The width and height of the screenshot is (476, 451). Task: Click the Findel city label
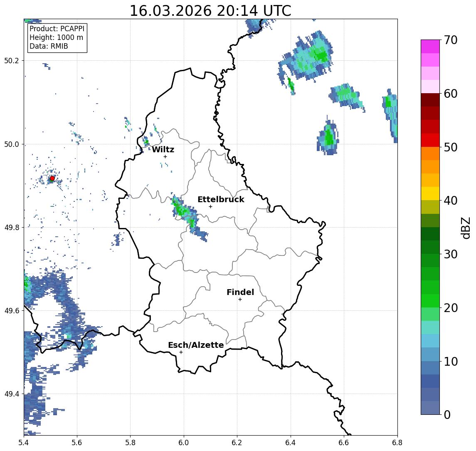click(240, 292)
